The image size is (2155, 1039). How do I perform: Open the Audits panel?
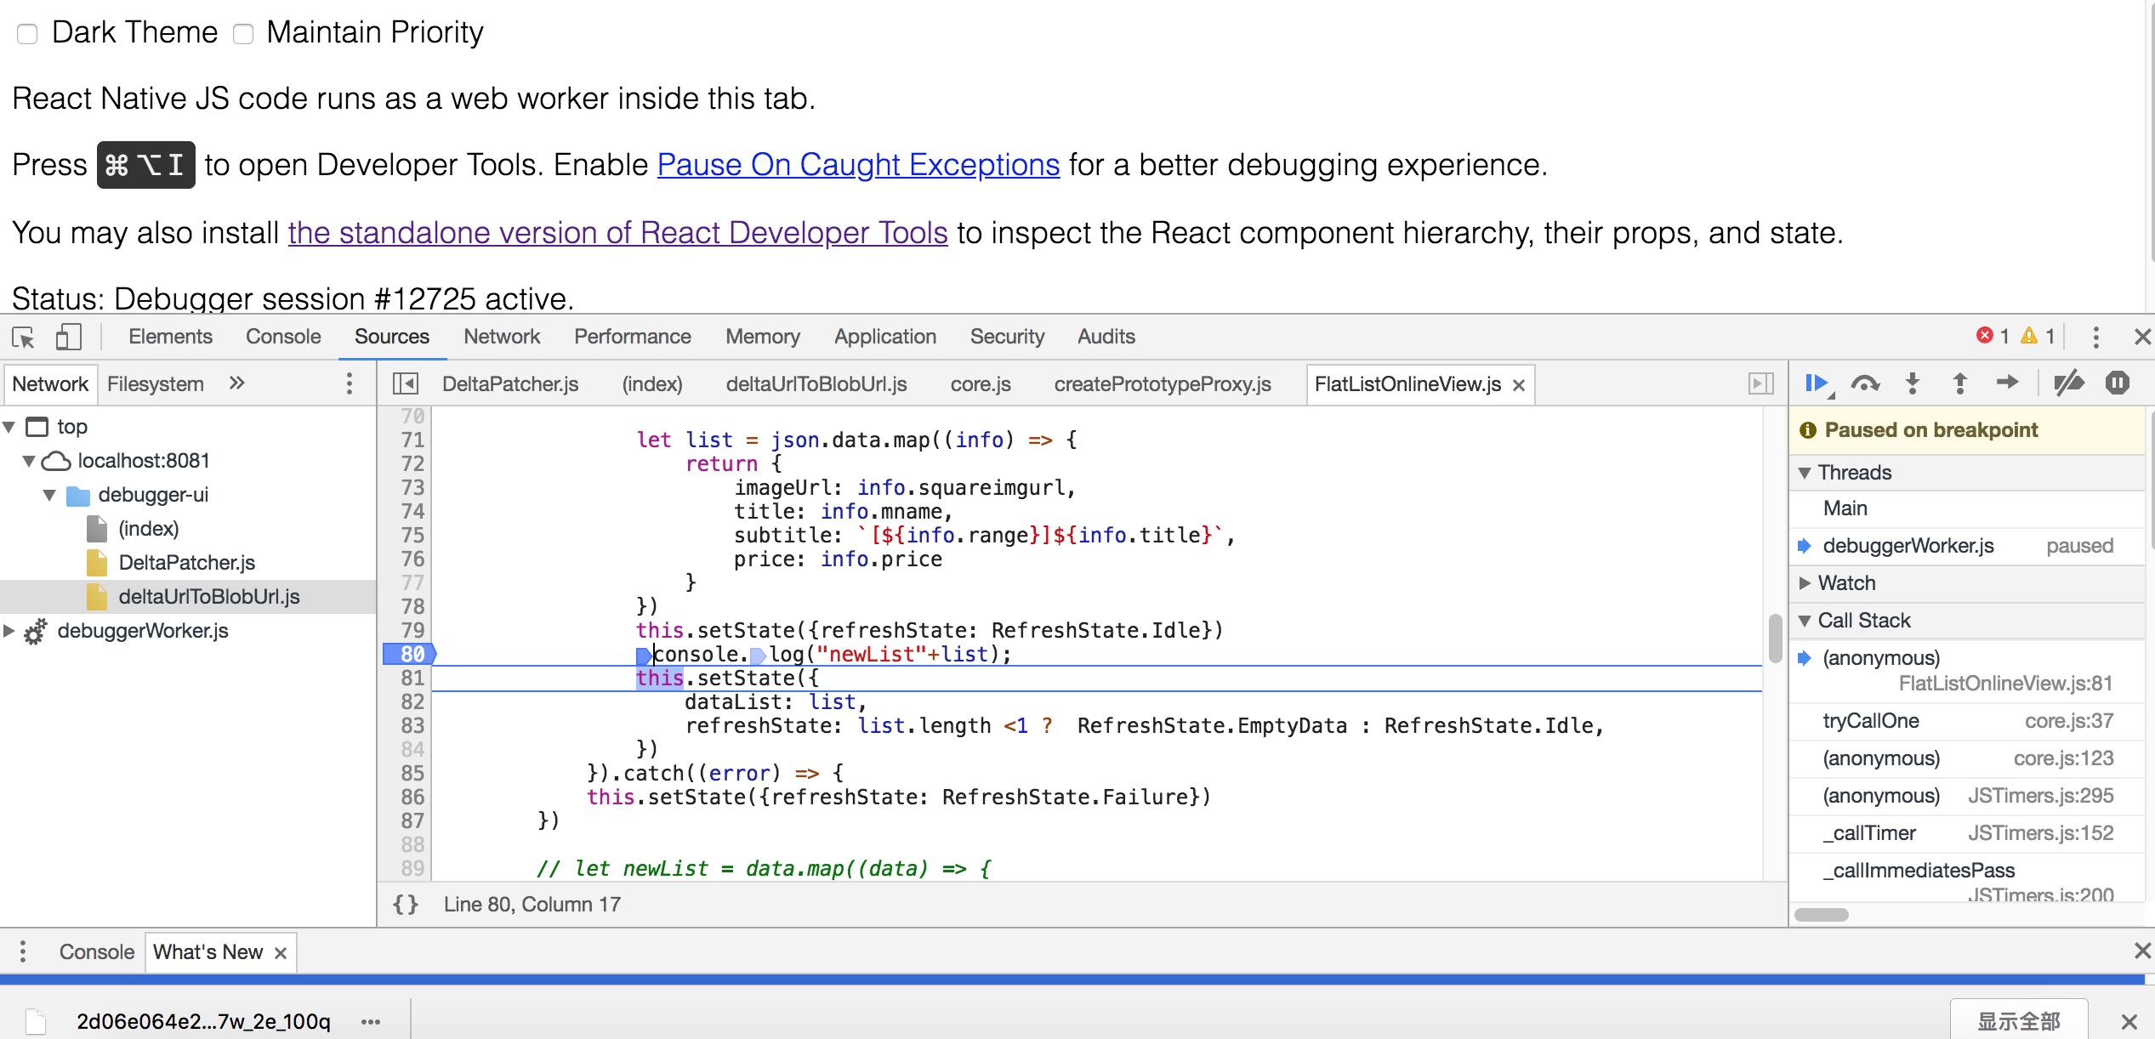click(1106, 337)
